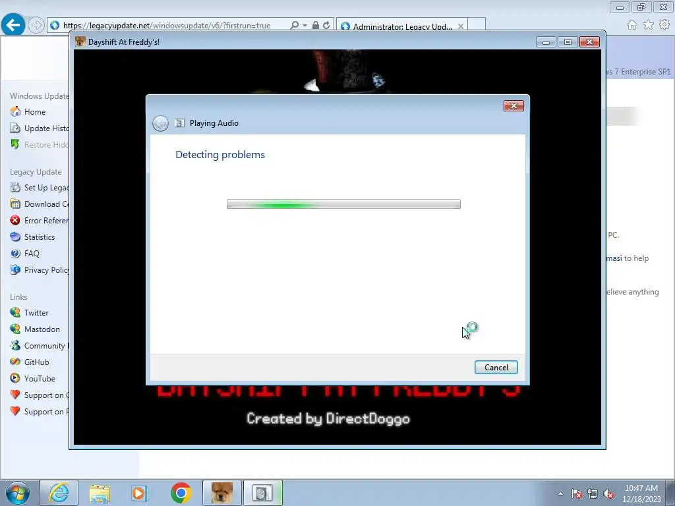
Task: Click the network tray icon
Action: point(593,493)
